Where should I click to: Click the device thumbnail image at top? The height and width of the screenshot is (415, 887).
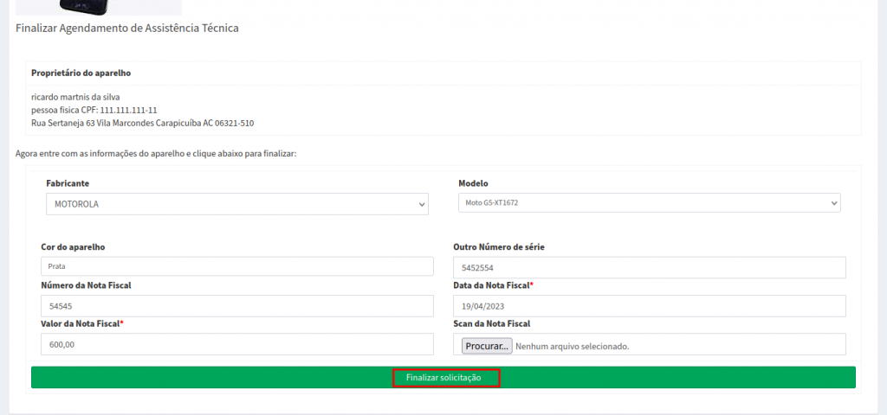click(98, 7)
